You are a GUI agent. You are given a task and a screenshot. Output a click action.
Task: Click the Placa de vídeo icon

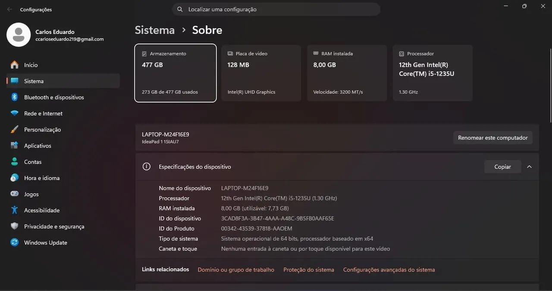pyautogui.click(x=230, y=54)
